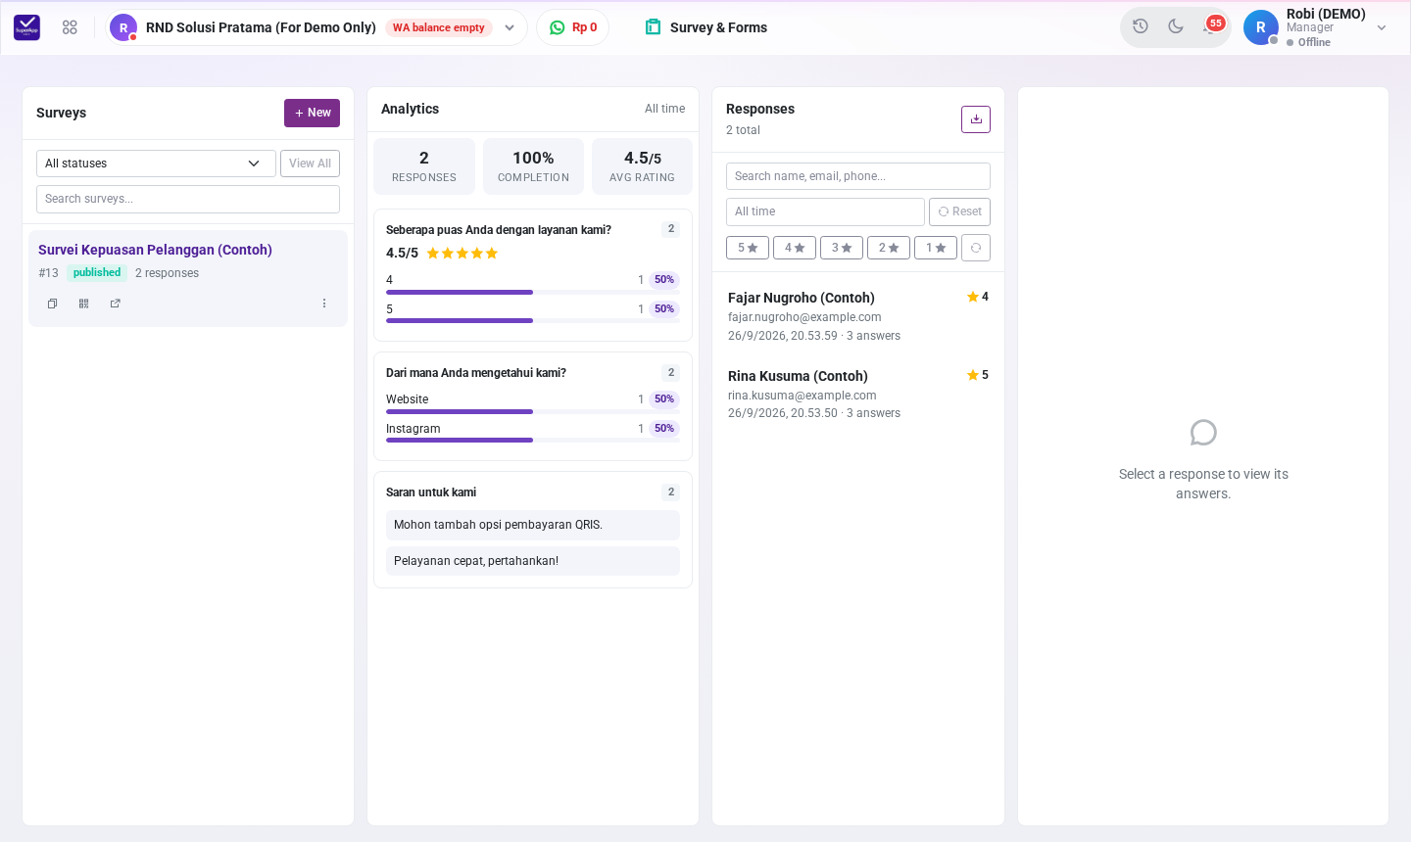This screenshot has height=842, width=1411.
Task: Clear the star rating filter refresh icon
Action: tap(976, 248)
